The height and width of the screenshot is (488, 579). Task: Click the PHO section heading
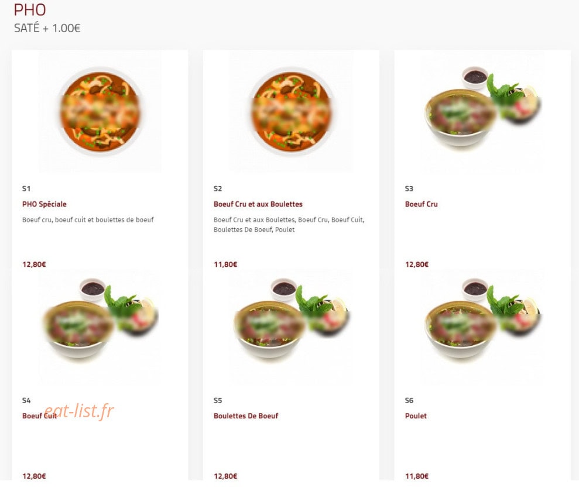(x=29, y=10)
